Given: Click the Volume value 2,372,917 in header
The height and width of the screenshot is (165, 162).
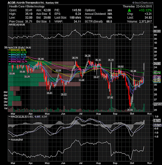Looking at the screenshot, I should click(145, 21).
